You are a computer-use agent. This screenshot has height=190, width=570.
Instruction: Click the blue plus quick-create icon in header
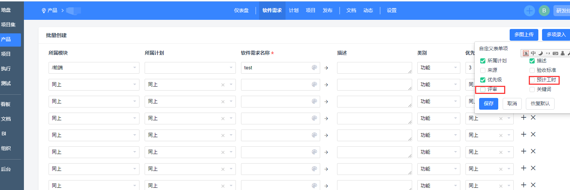(530, 11)
